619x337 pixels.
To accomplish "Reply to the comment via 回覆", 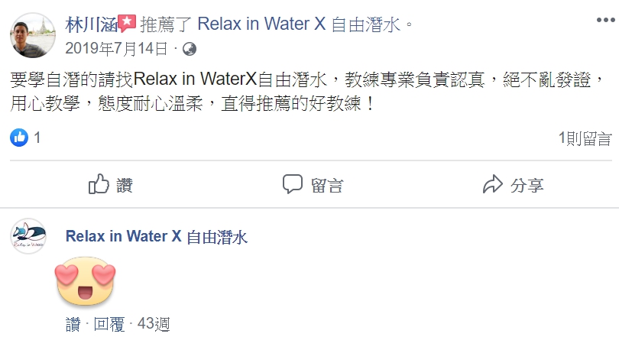I will 109,324.
